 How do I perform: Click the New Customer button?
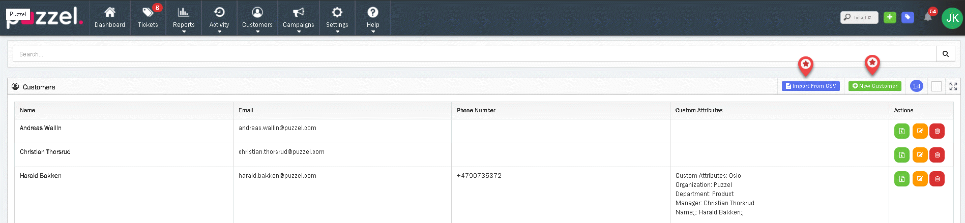875,86
